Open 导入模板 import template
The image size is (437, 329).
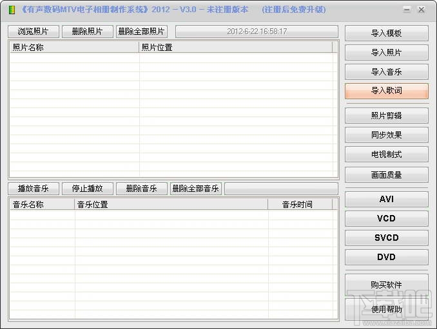pos(387,33)
